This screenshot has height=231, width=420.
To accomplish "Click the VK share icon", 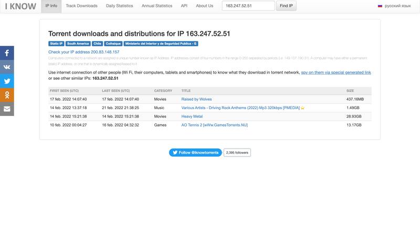I will pos(7,67).
